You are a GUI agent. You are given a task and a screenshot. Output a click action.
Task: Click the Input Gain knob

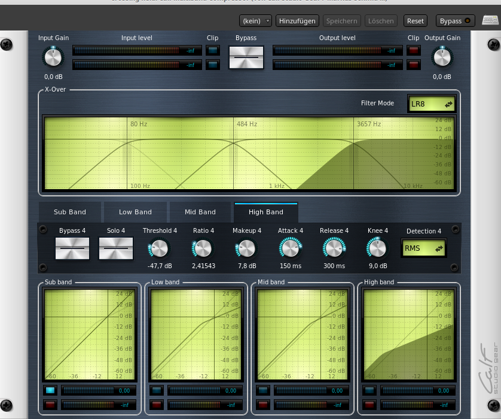[x=53, y=57]
